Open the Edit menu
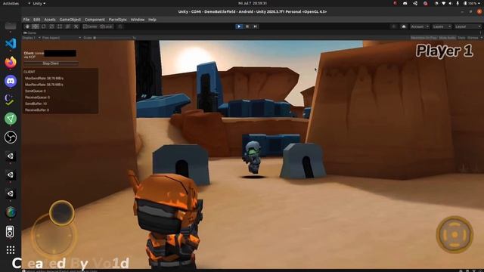484x272 pixels. [x=37, y=20]
